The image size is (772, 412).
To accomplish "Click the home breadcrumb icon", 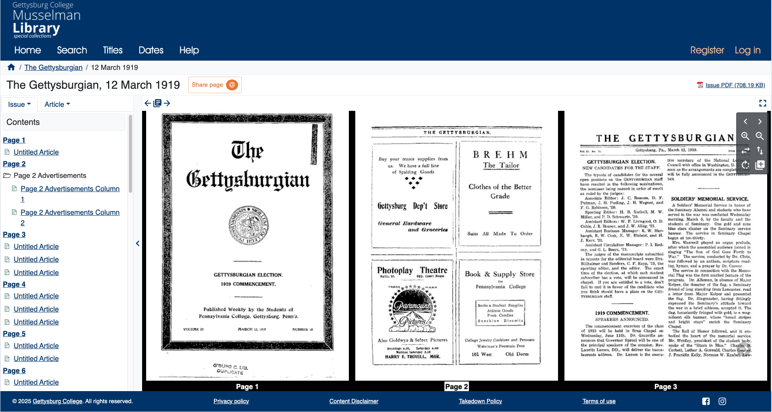I will [11, 67].
